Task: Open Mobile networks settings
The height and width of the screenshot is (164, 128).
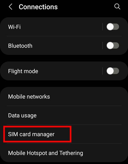Action: coord(64,97)
